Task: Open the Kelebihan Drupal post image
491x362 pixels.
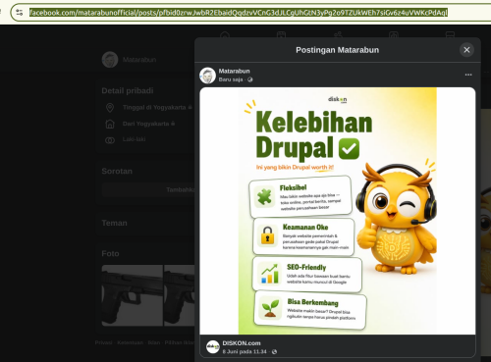Action: coord(338,211)
